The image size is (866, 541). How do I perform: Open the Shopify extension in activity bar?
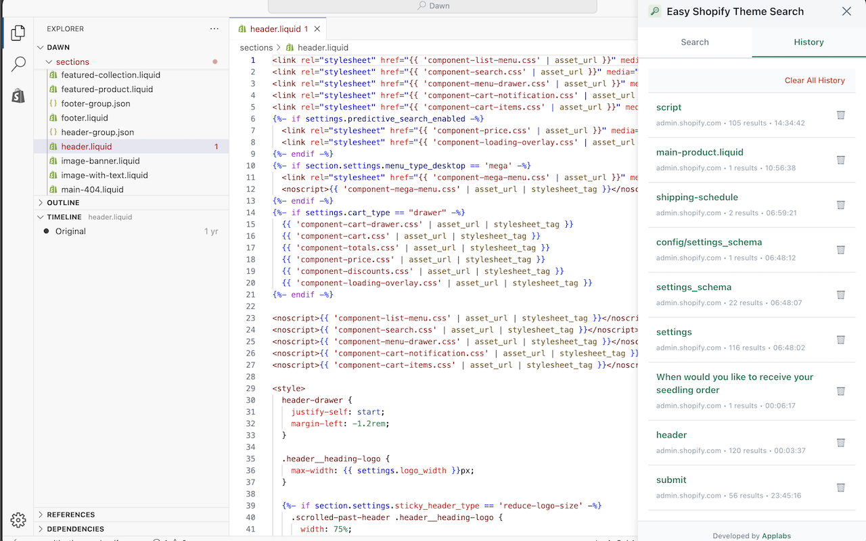[x=18, y=96]
